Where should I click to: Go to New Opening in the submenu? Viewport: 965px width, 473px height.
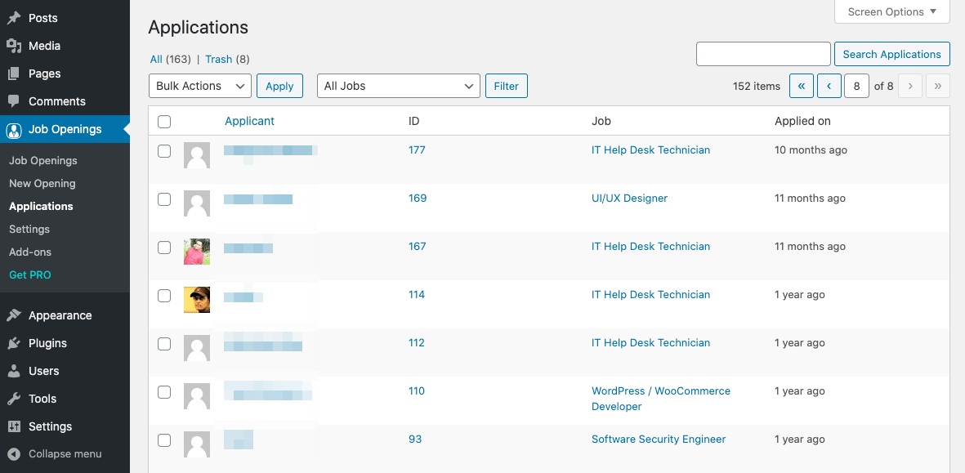42,183
